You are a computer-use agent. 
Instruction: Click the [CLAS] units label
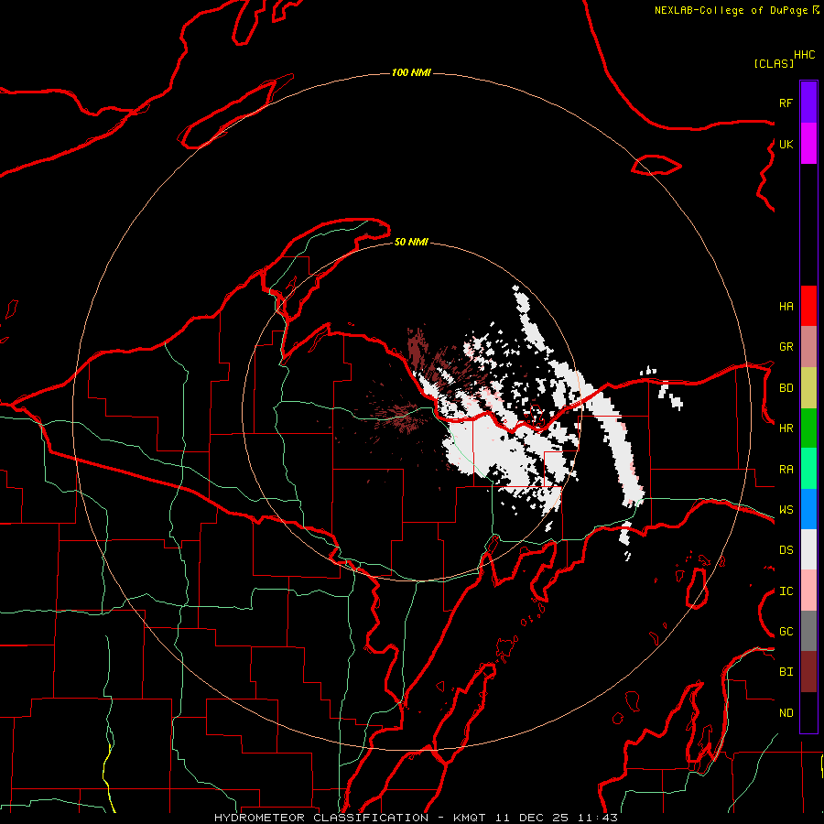774,64
